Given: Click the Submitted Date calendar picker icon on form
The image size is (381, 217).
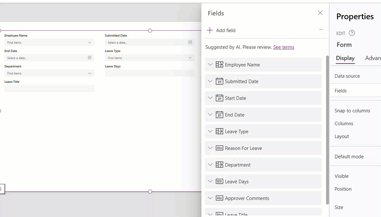Looking at the screenshot, I should 190,42.
